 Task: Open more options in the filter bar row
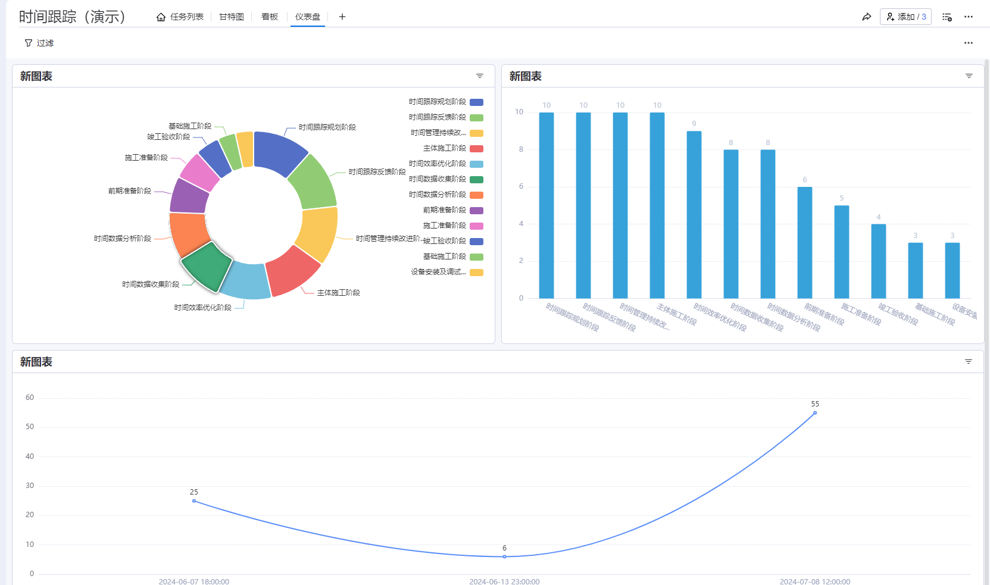pyautogui.click(x=969, y=43)
